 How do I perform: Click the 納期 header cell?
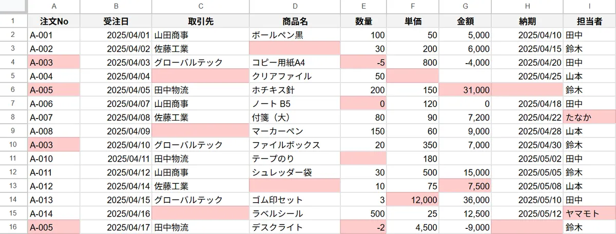527,22
